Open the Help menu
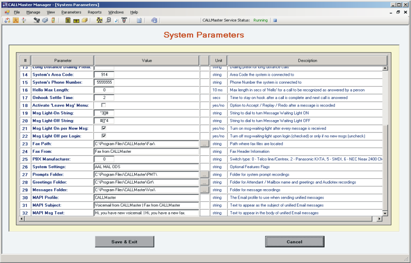The height and width of the screenshot is (263, 411). [134, 12]
